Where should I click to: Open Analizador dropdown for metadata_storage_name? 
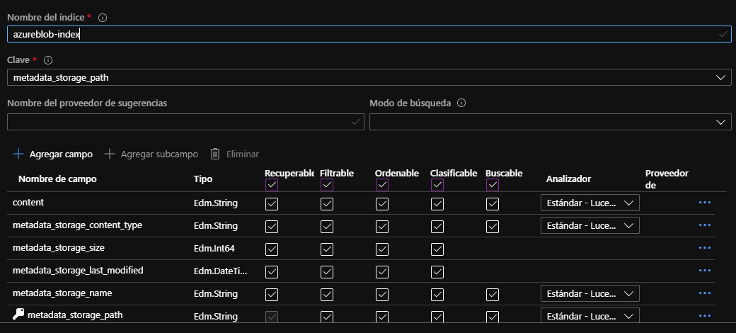tap(590, 293)
